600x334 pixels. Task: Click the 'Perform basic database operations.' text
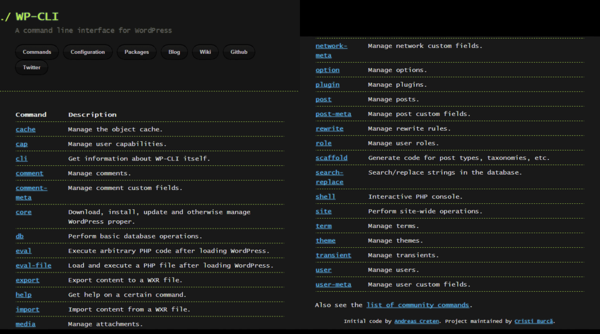(x=135, y=237)
